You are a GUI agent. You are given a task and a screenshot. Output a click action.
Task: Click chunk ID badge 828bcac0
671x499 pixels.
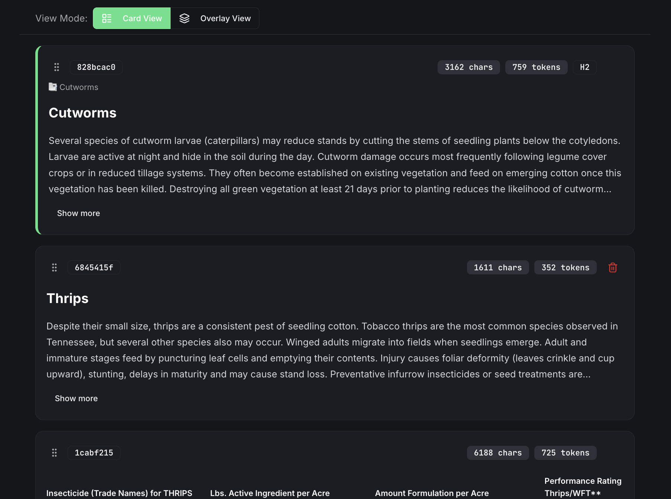pos(96,67)
